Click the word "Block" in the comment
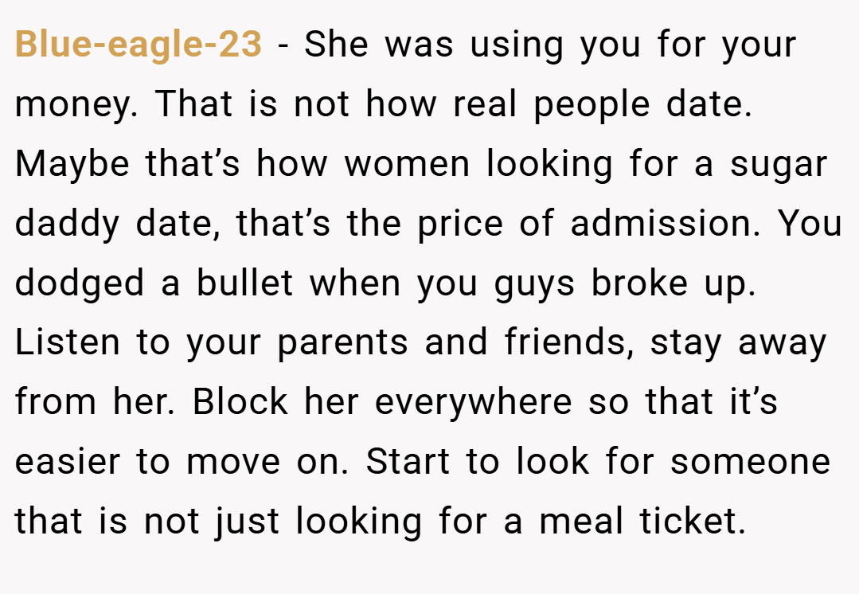The width and height of the screenshot is (859, 594). click(x=240, y=401)
